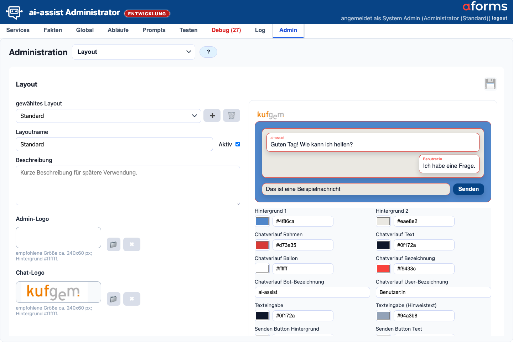The height and width of the screenshot is (342, 513).
Task: Browse for an Admin-Logo file (folder icon)
Action: [114, 244]
